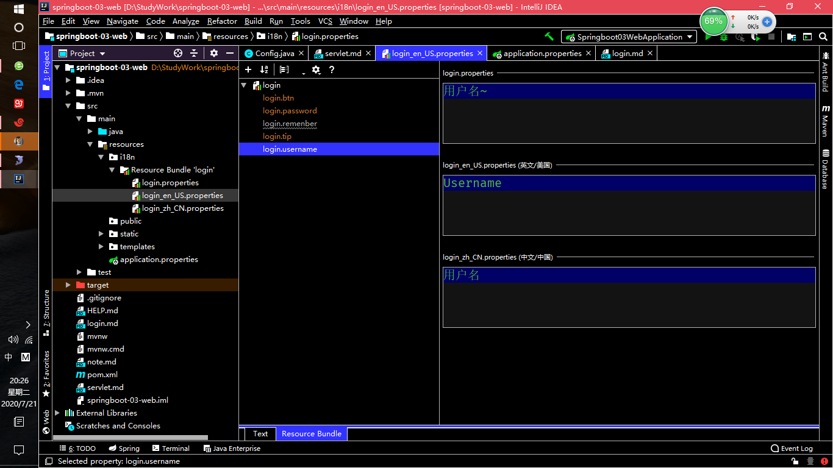The height and width of the screenshot is (468, 833).
Task: Hide the Project panel with minus icon
Action: (230, 53)
